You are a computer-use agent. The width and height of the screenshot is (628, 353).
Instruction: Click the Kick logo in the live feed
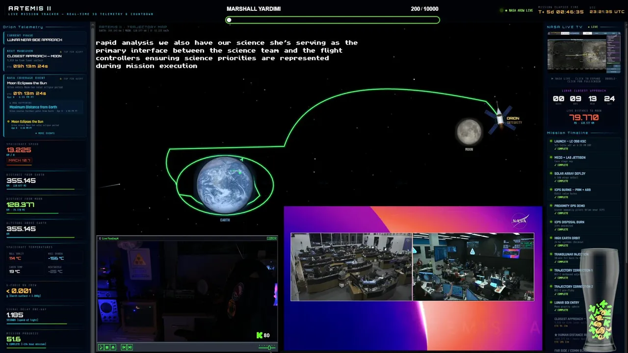tap(260, 335)
